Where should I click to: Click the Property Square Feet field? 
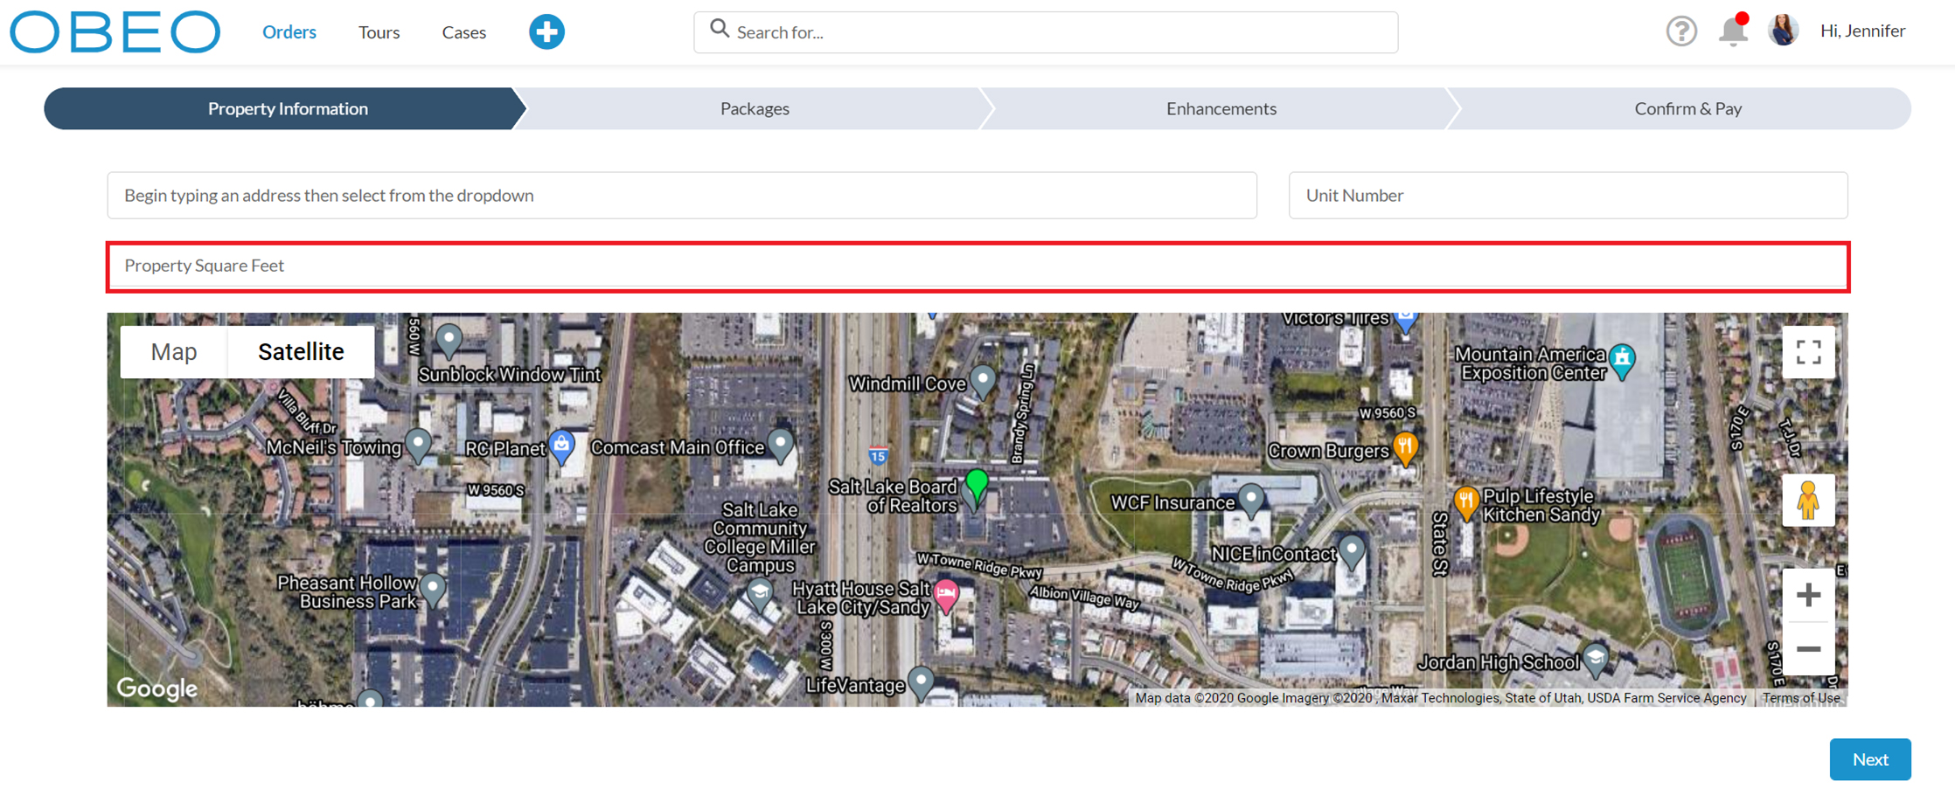977,266
